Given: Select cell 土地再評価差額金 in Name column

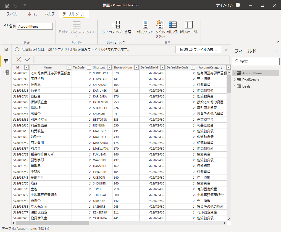Looking at the screenshot, I should click(51, 195).
